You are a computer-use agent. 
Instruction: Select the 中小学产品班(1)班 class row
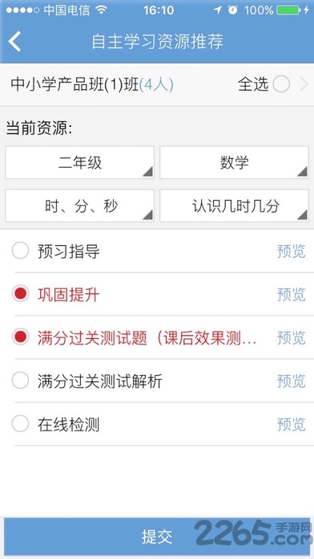tap(157, 85)
